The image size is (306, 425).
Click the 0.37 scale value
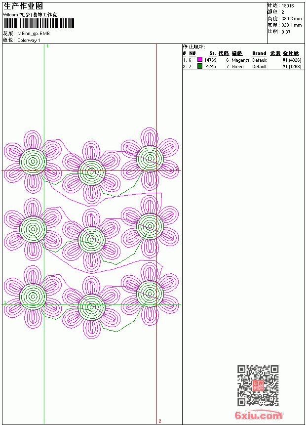tap(286, 32)
